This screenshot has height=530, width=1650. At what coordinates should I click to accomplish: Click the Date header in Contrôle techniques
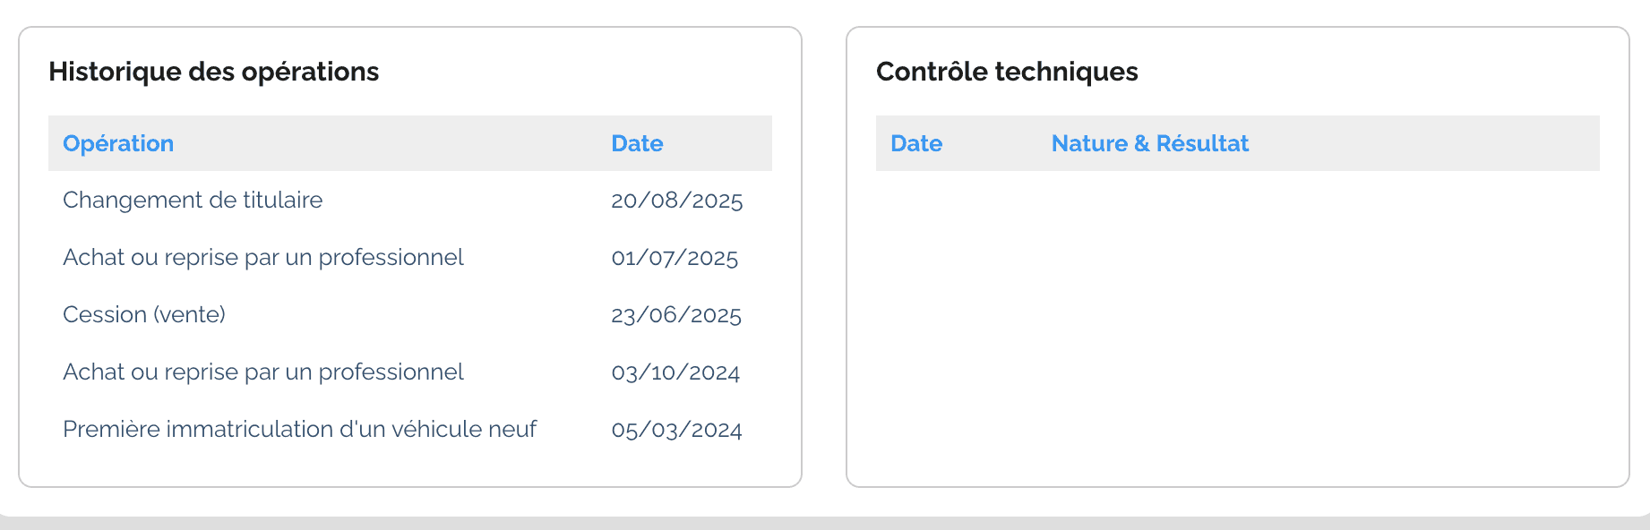tap(915, 143)
